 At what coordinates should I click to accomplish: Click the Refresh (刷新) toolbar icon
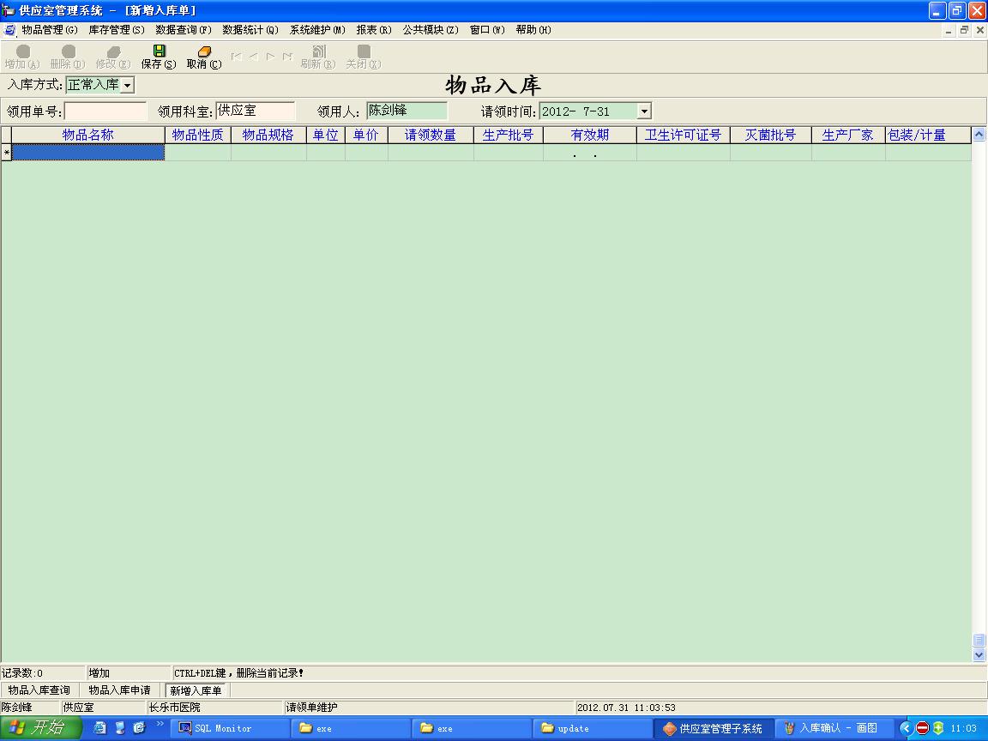319,51
